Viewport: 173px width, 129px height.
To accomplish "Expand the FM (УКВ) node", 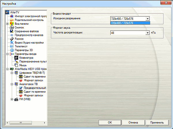I will pos(12,99).
